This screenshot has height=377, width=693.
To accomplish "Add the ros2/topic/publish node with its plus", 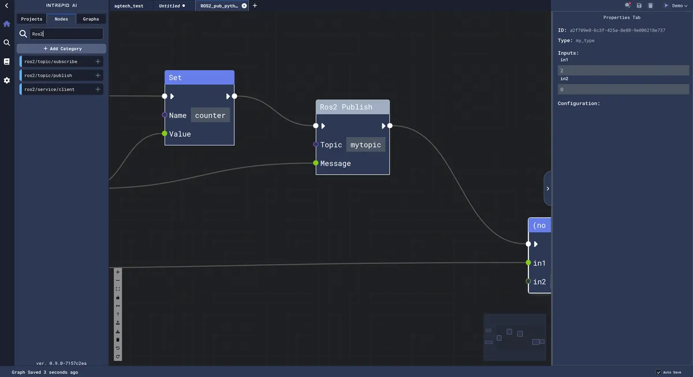I will (x=98, y=76).
